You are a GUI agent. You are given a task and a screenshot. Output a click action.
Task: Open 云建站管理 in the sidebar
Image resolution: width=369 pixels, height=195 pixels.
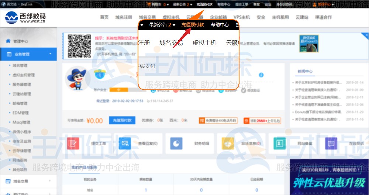click(22, 94)
